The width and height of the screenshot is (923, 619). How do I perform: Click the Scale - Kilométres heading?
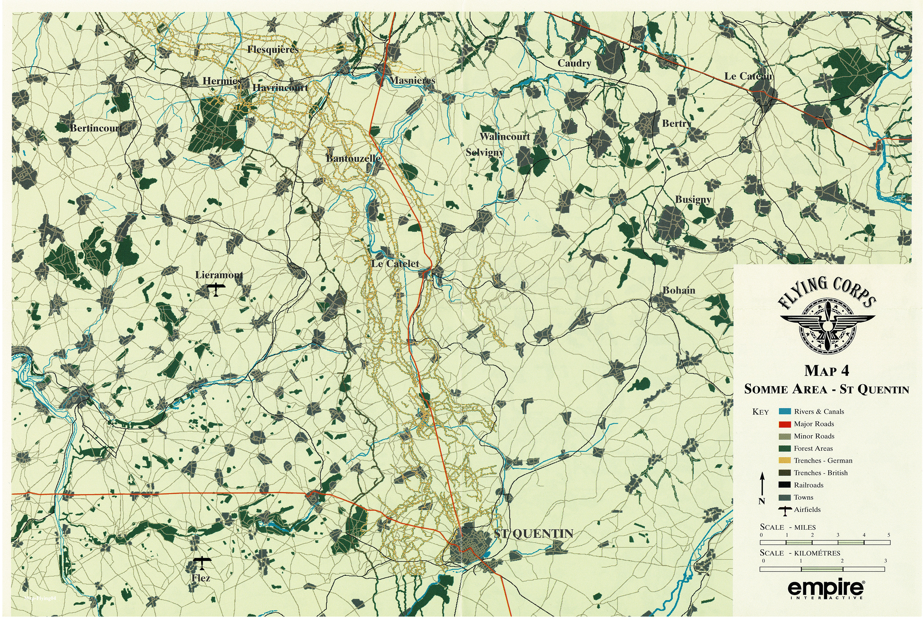point(800,553)
